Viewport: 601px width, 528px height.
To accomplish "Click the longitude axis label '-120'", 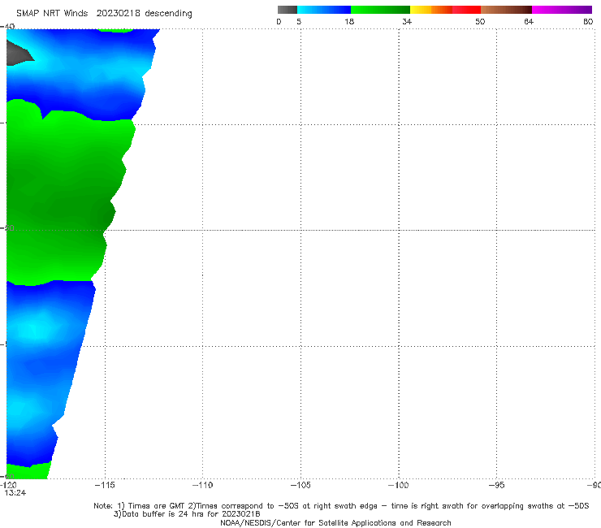I will click(8, 485).
